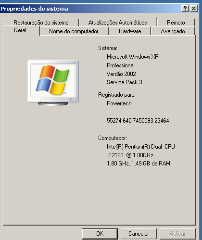Viewport: 202px width, 240px height.
Task: Click the Service Pack 3 label
Action: 125,82
